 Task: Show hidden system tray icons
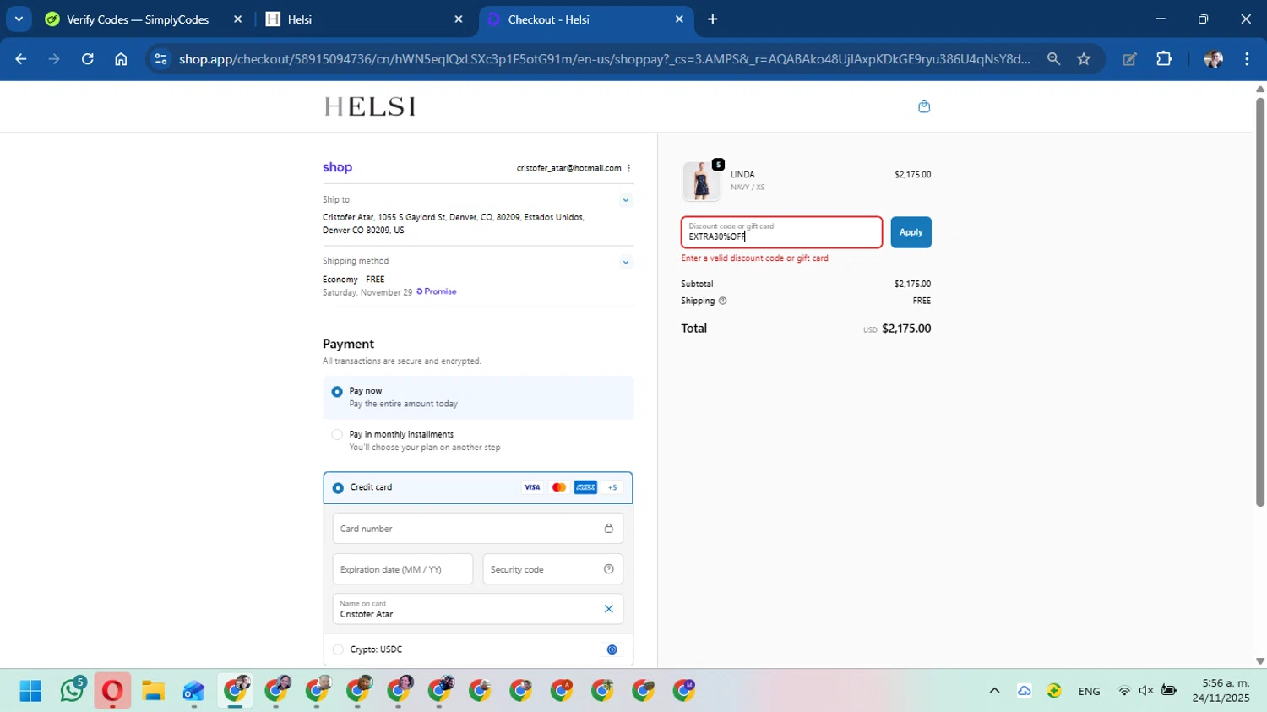pos(994,691)
